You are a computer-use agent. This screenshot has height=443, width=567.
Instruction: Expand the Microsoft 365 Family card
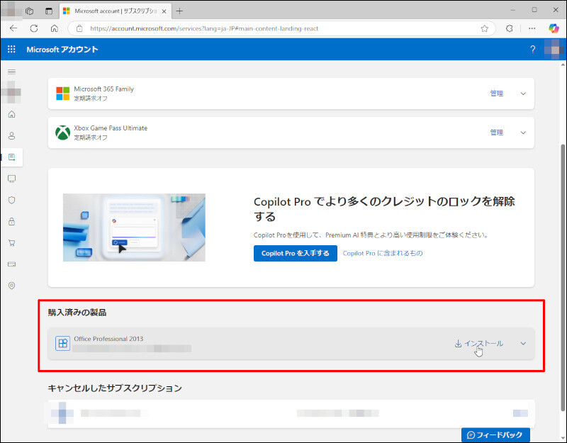(x=523, y=94)
